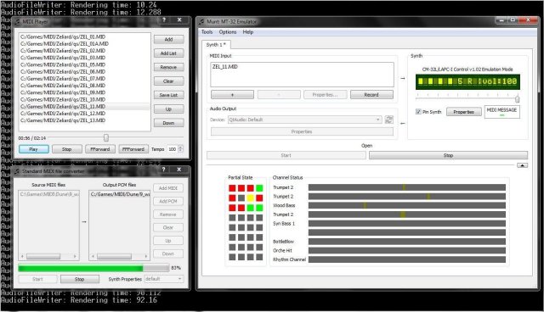The width and height of the screenshot is (544, 312).
Task: Click the Record button
Action: tap(371, 95)
